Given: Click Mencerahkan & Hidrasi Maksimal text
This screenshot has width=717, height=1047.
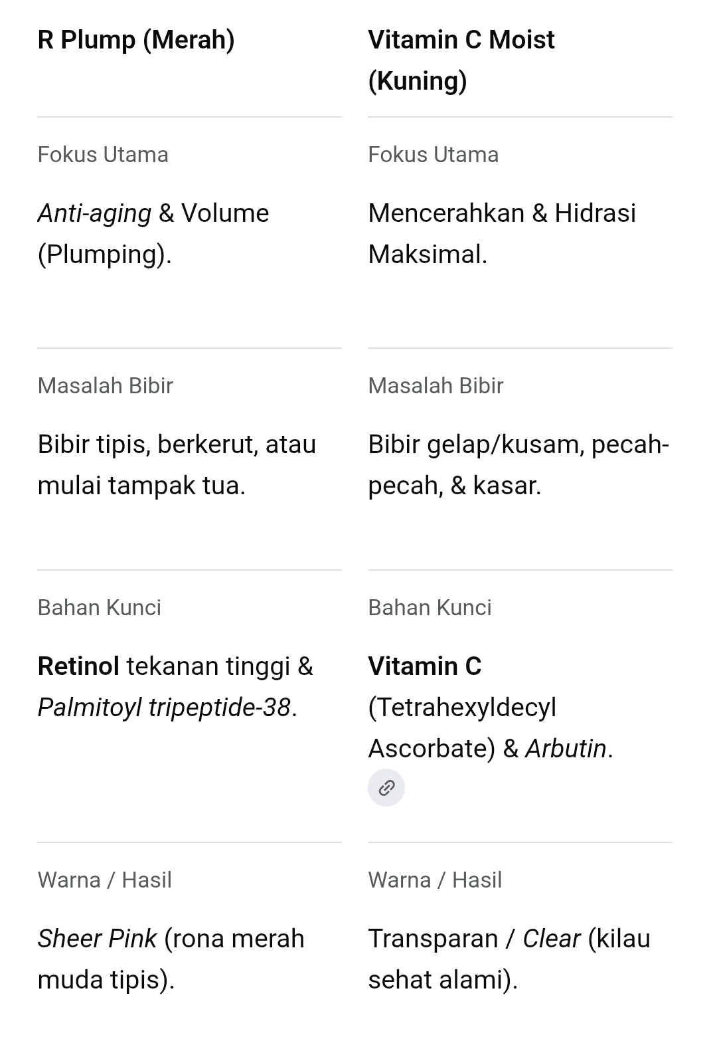Looking at the screenshot, I should (502, 234).
